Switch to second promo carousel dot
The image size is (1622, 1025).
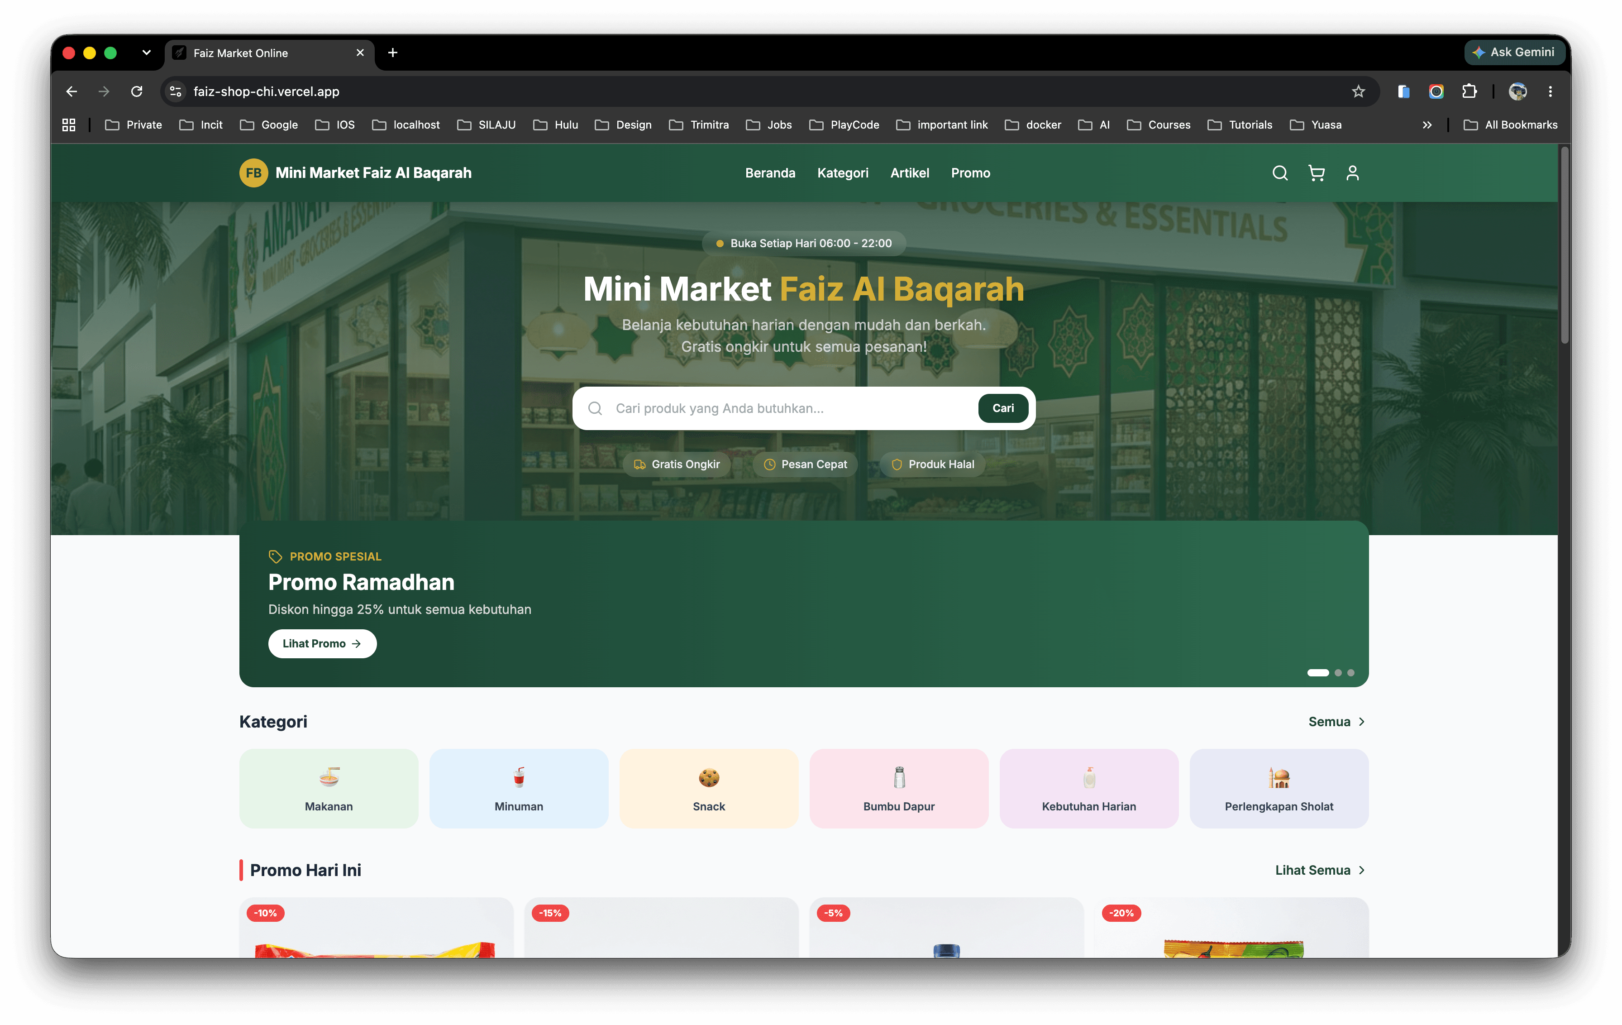(1338, 673)
